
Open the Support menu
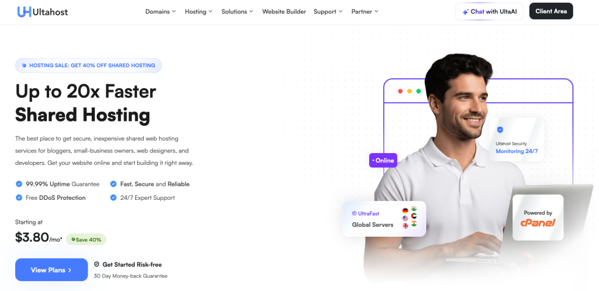click(328, 12)
